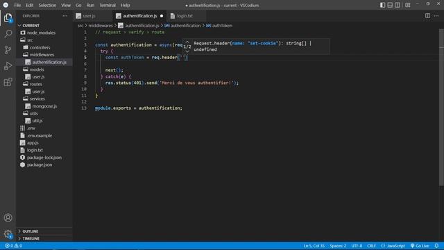Open Explorer views and more actions ellipsis

[x=65, y=16]
